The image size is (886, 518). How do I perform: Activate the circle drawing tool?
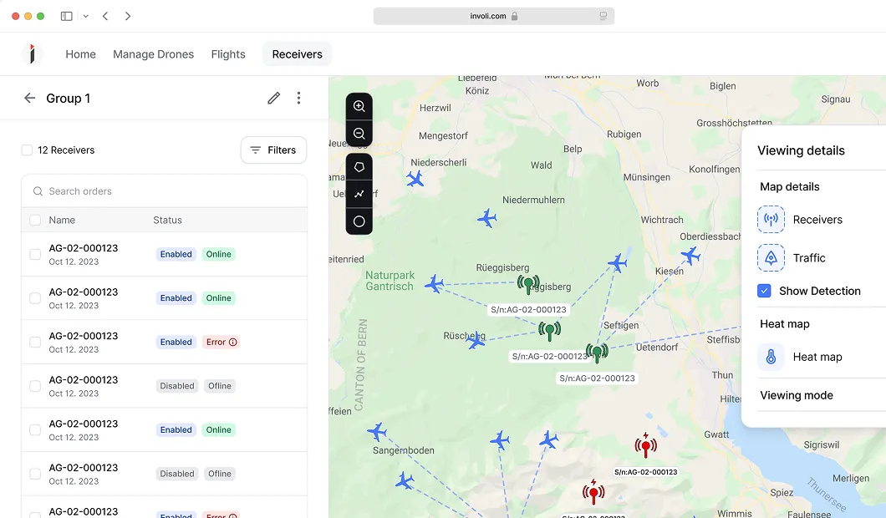[x=359, y=221]
